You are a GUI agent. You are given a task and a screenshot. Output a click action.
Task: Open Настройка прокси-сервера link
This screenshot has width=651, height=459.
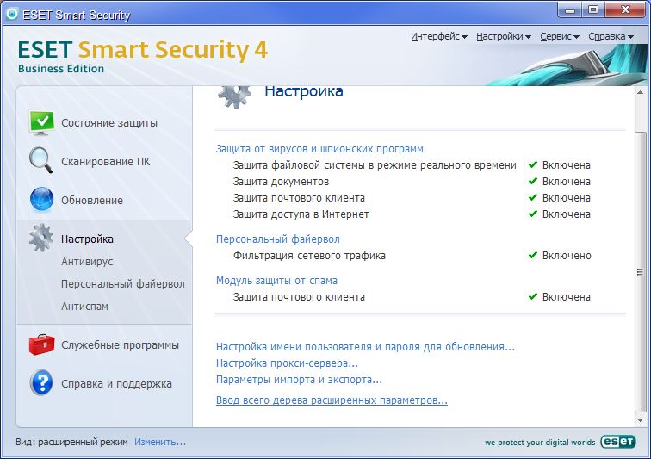point(287,363)
